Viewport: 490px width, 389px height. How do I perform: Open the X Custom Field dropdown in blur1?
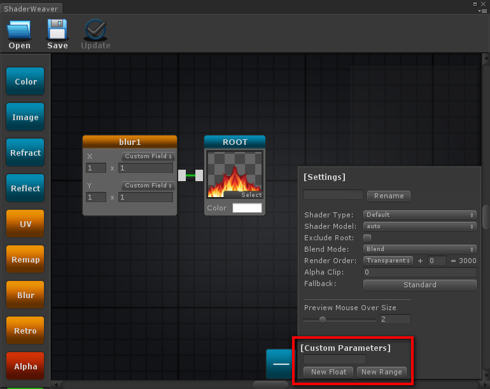point(148,156)
